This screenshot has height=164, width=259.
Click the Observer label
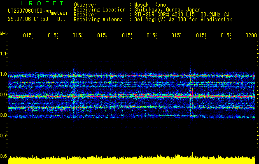(x=85, y=5)
